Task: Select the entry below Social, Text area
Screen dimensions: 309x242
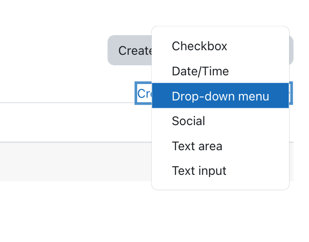Action: (x=220, y=146)
